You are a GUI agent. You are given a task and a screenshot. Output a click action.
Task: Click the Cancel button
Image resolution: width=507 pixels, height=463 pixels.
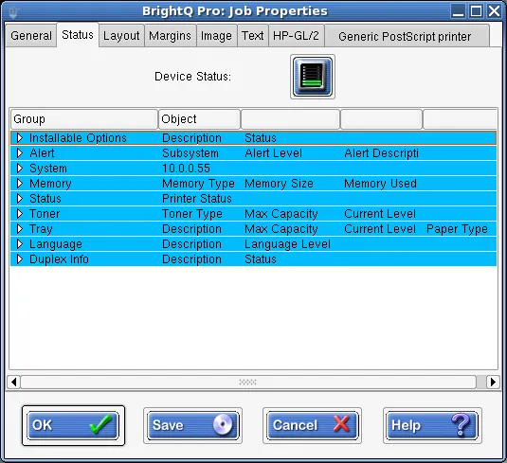click(x=313, y=425)
